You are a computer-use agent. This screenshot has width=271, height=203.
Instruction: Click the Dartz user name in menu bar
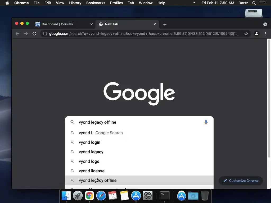click(x=243, y=3)
